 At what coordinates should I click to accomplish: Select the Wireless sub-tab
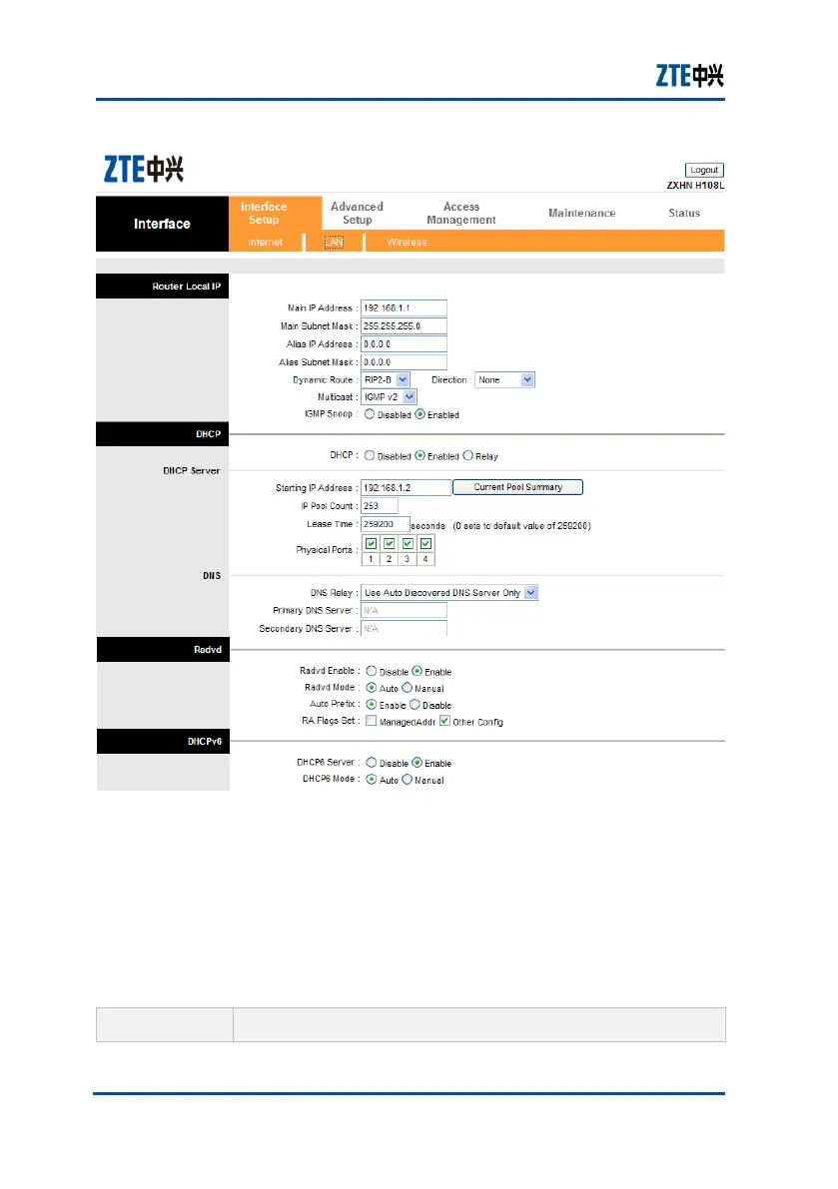(x=408, y=242)
